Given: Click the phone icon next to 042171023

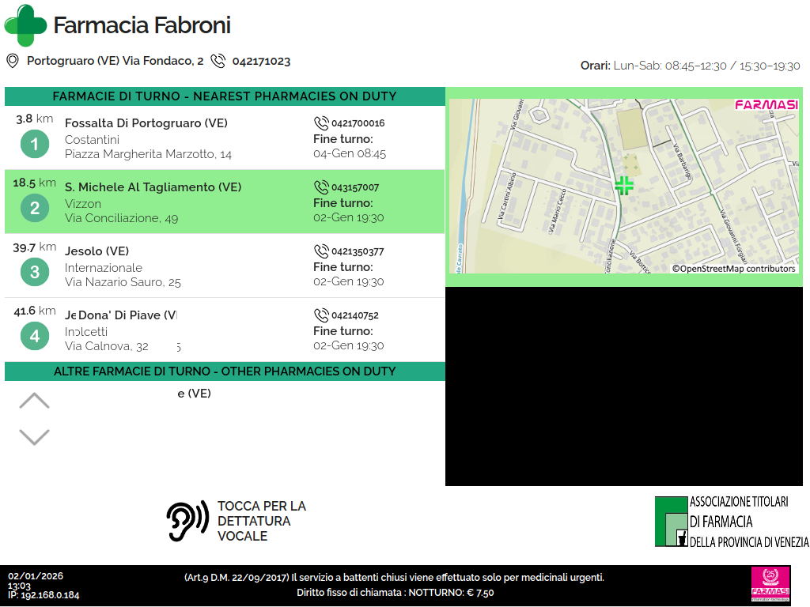Looking at the screenshot, I should coord(218,61).
